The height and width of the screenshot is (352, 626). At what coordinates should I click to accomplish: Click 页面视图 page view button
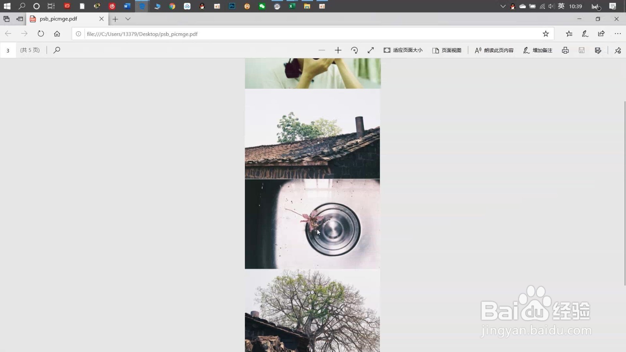click(447, 50)
